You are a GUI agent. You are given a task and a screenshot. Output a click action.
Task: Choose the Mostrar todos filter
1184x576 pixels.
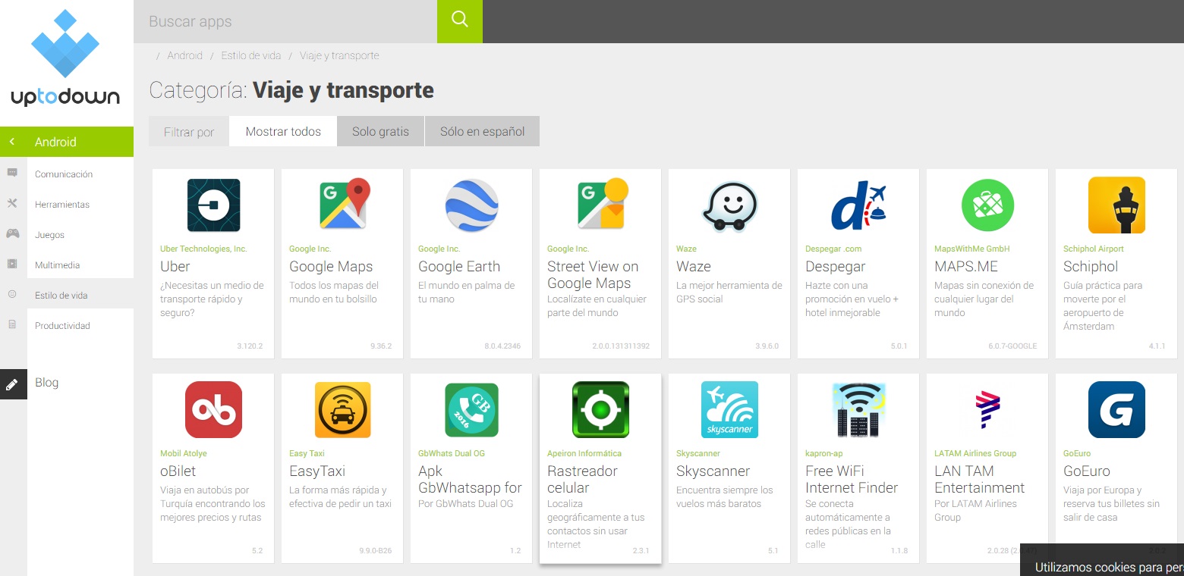(283, 131)
